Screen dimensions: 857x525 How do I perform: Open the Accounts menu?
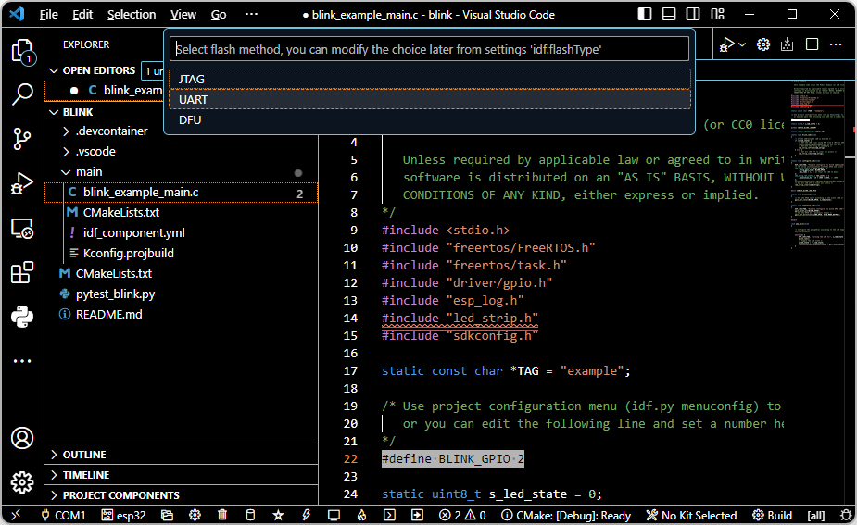[x=22, y=438]
